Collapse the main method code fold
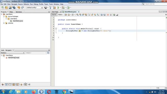 (56, 28)
